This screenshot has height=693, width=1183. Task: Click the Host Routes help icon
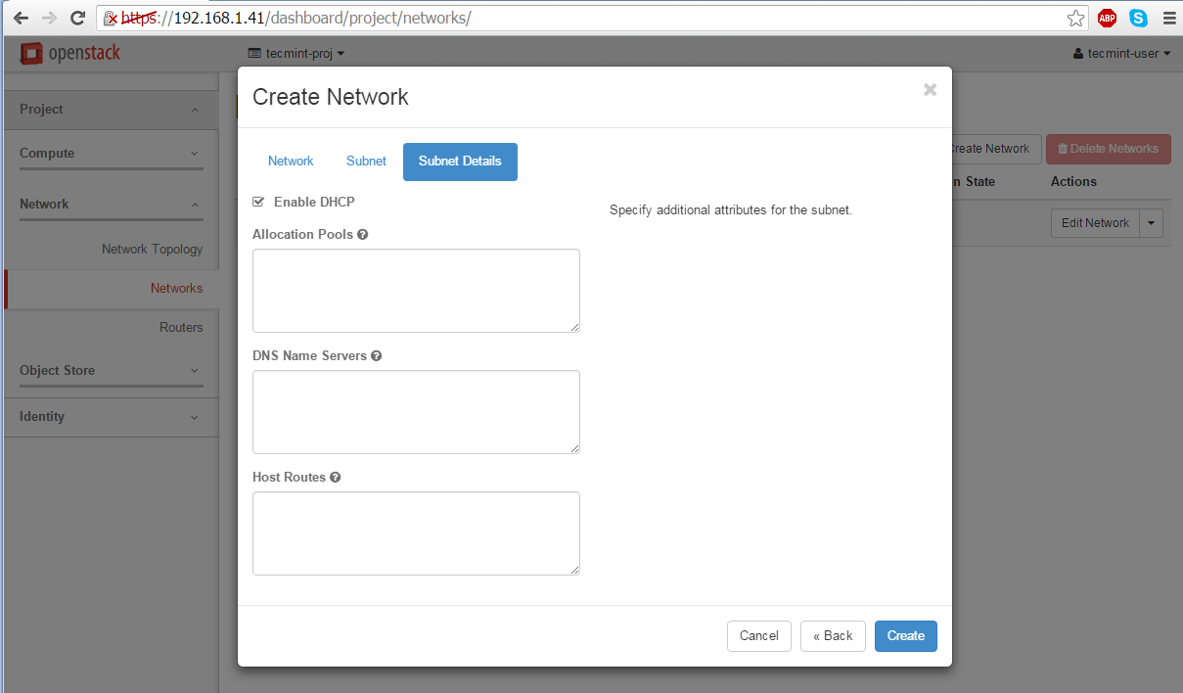point(336,478)
